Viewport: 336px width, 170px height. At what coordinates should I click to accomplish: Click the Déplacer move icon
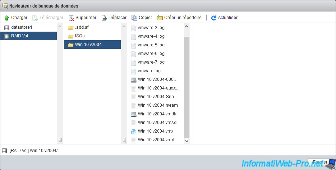coord(104,18)
